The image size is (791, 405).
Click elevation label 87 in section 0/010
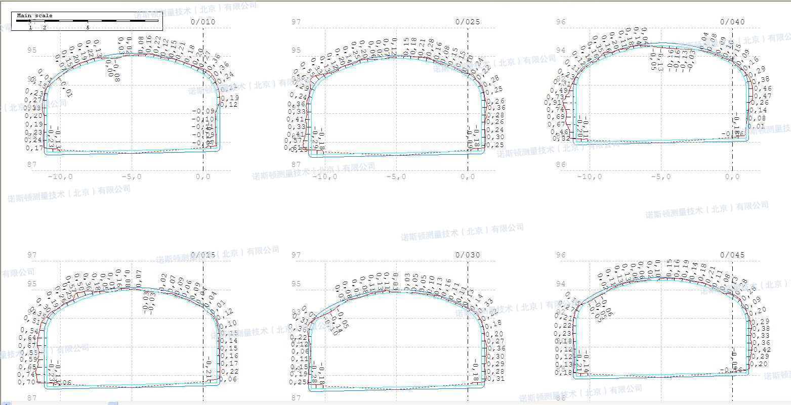tap(32, 164)
